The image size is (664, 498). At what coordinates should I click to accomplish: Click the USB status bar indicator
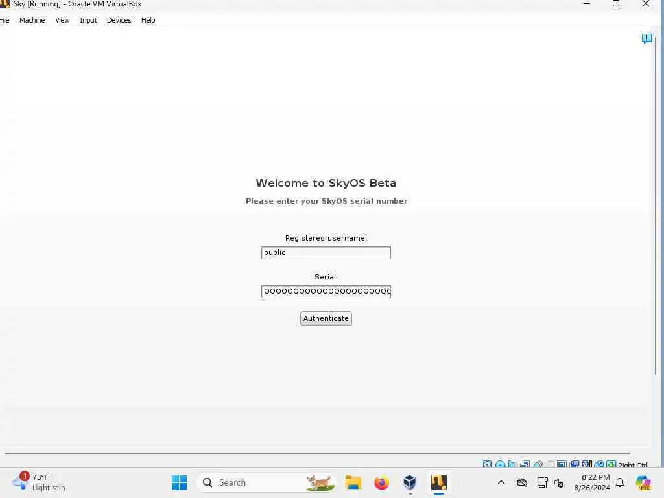[x=538, y=464]
